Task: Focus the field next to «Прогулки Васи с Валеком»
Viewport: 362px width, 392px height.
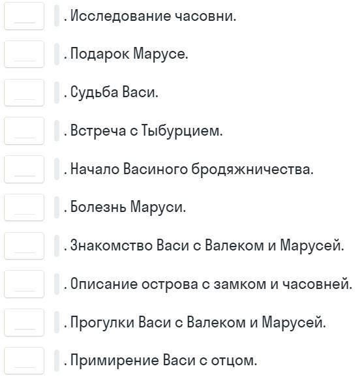Action: tap(24, 322)
